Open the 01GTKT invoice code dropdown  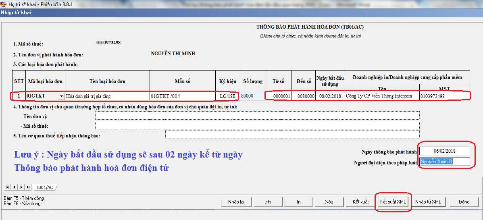(x=62, y=96)
